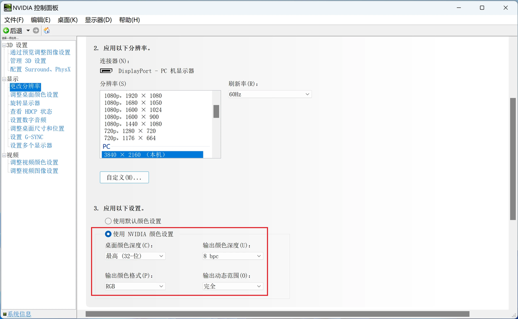The height and width of the screenshot is (319, 518).
Task: Open 通过预览调整图像设置 page
Action: point(40,52)
